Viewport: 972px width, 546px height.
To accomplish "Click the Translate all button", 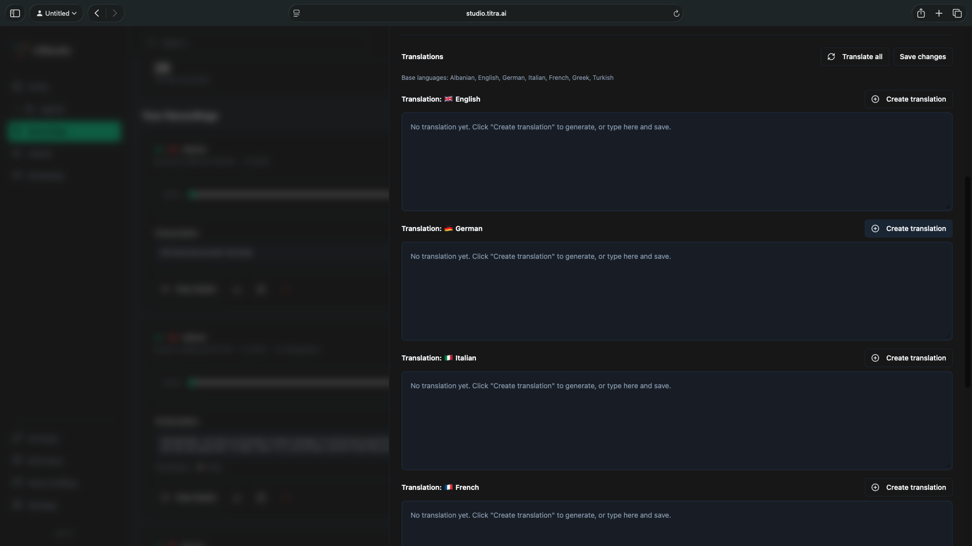I will coord(855,57).
